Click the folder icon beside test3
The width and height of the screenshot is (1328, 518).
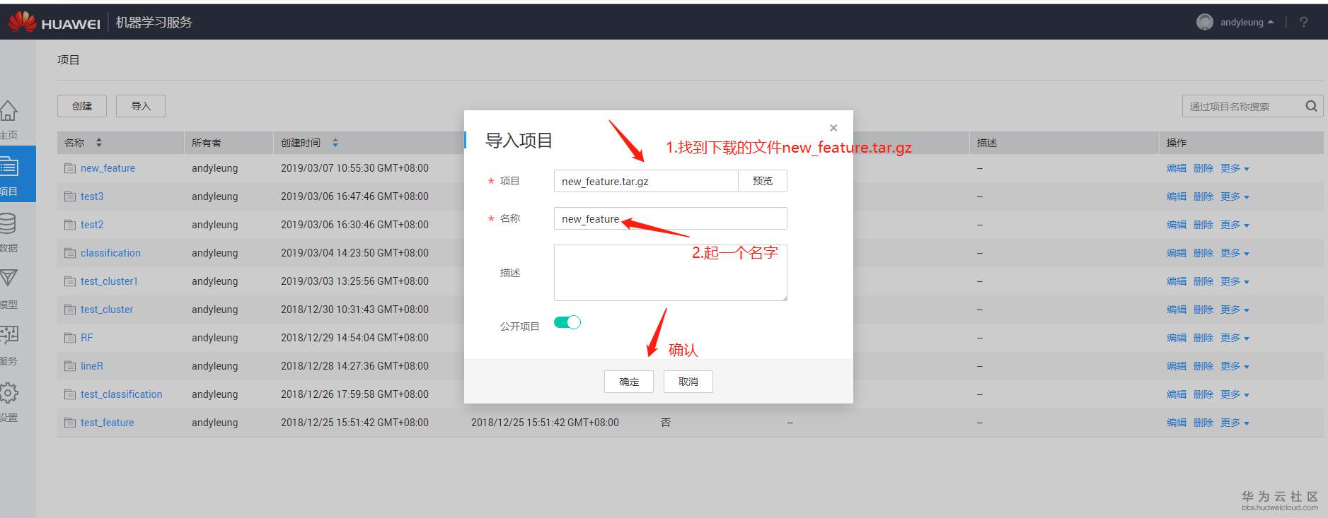click(x=70, y=196)
